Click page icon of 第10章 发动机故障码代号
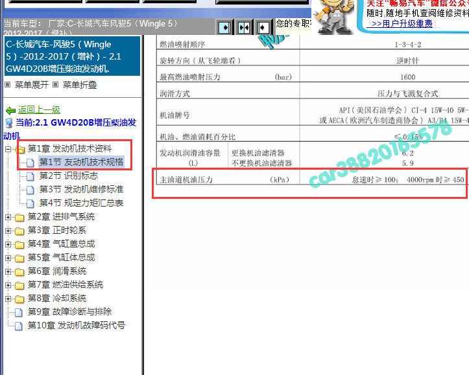The height and width of the screenshot is (375, 469). pos(19,326)
